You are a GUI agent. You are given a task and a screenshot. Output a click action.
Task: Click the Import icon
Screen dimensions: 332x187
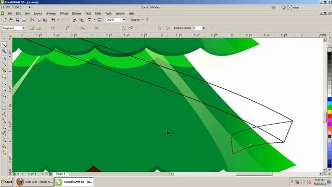tap(75, 20)
